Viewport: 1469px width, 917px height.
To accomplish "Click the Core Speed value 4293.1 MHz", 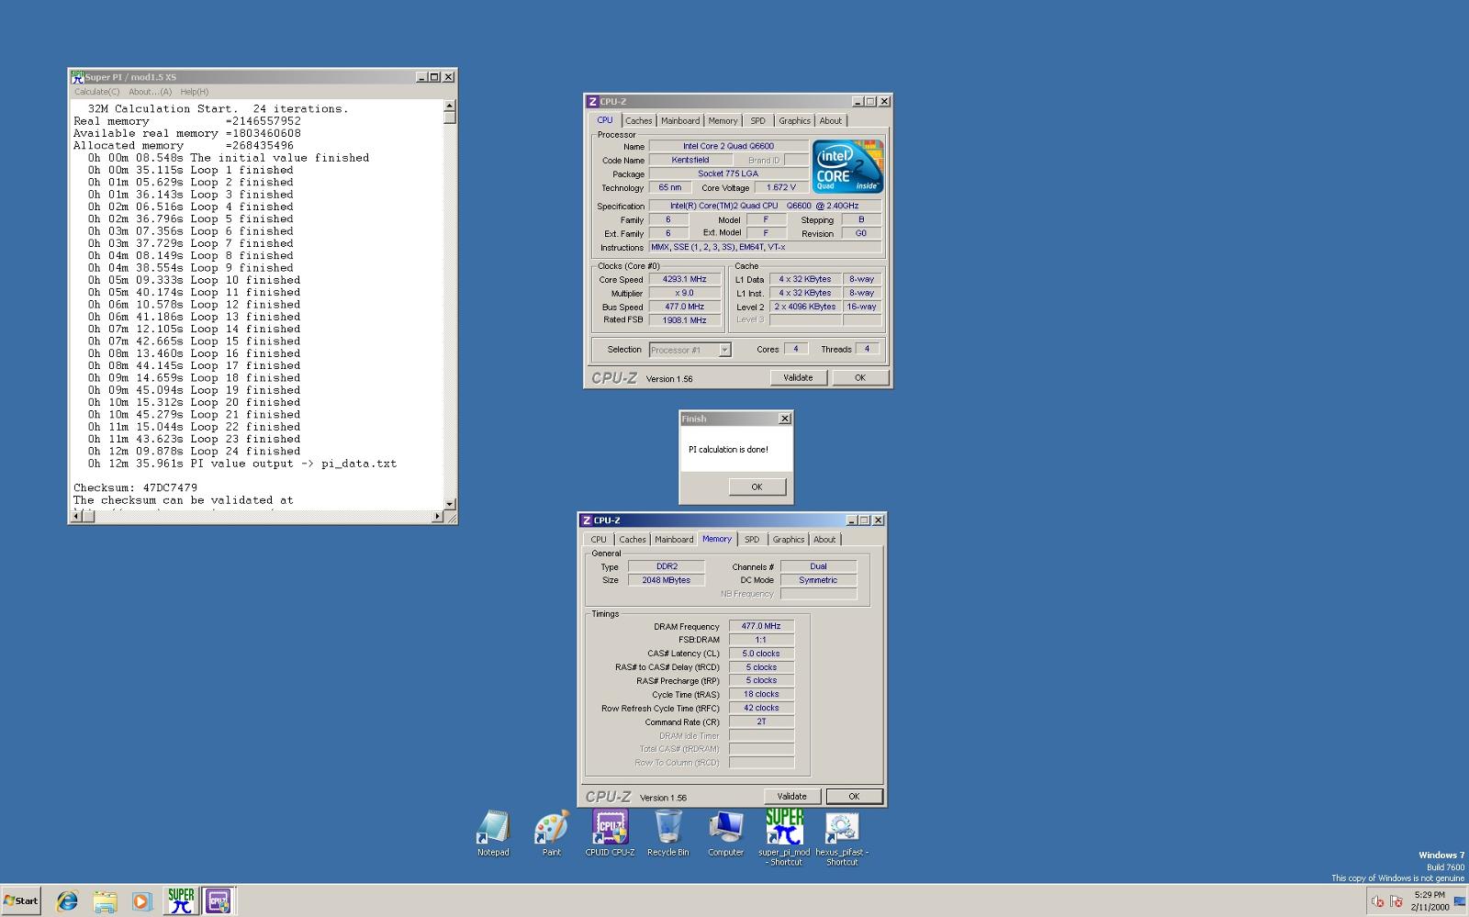I will click(x=685, y=279).
